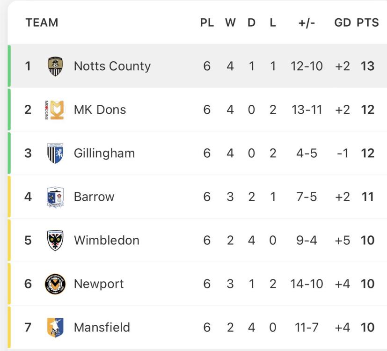Select the Wimbledon team name
The height and width of the screenshot is (351, 387).
point(106,240)
